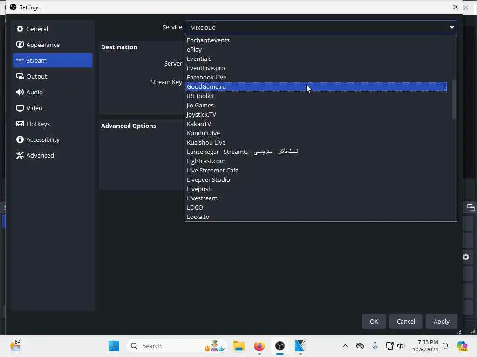Click the clock showing 7:33 PM
The width and height of the screenshot is (477, 357).
425,346
